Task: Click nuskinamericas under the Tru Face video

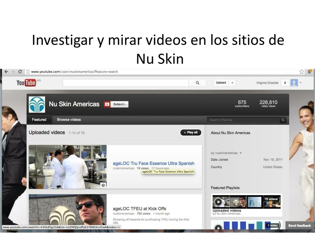Action: pos(123,168)
